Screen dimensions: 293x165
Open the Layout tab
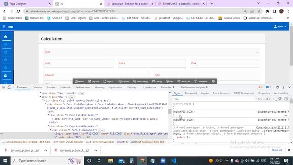click(x=205, y=93)
